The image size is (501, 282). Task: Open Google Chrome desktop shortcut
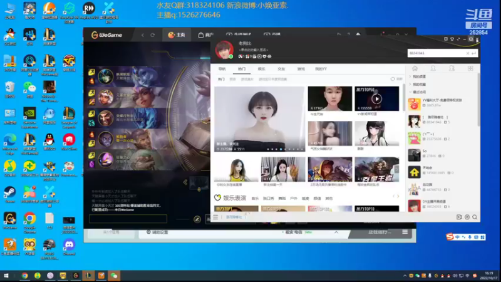[x=29, y=222]
